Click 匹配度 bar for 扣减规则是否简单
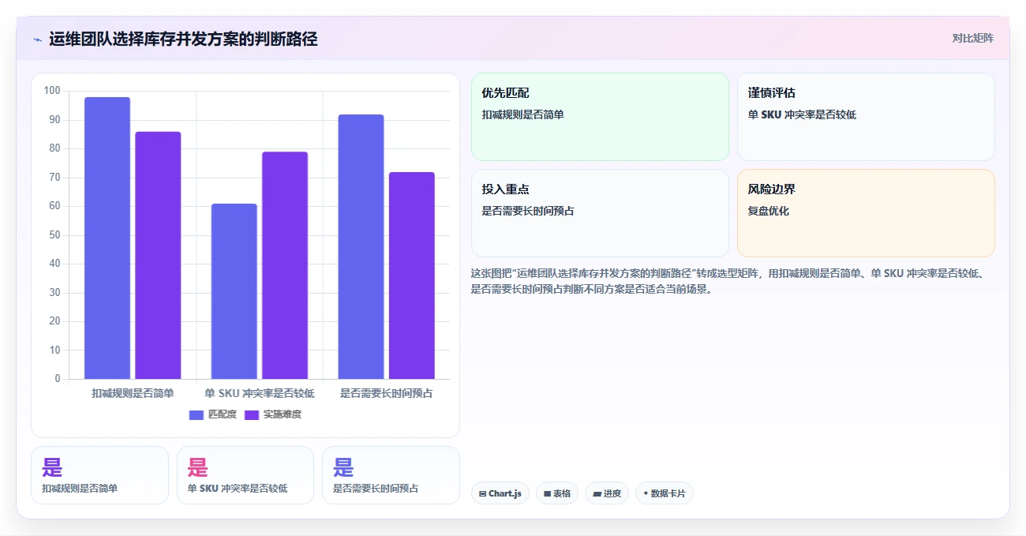This screenshot has height=536, width=1026. click(107, 238)
